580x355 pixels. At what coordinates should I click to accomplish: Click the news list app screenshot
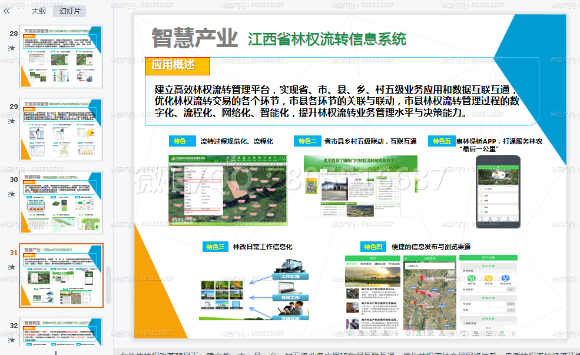coord(373,296)
